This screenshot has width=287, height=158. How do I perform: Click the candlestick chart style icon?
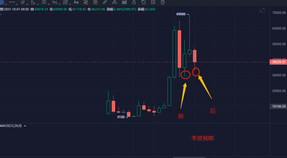[x=124, y=2]
